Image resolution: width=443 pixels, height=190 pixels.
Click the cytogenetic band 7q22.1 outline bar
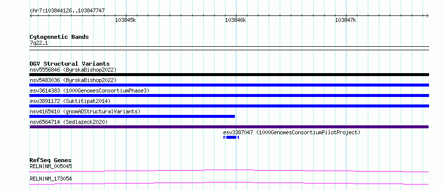point(229,48)
